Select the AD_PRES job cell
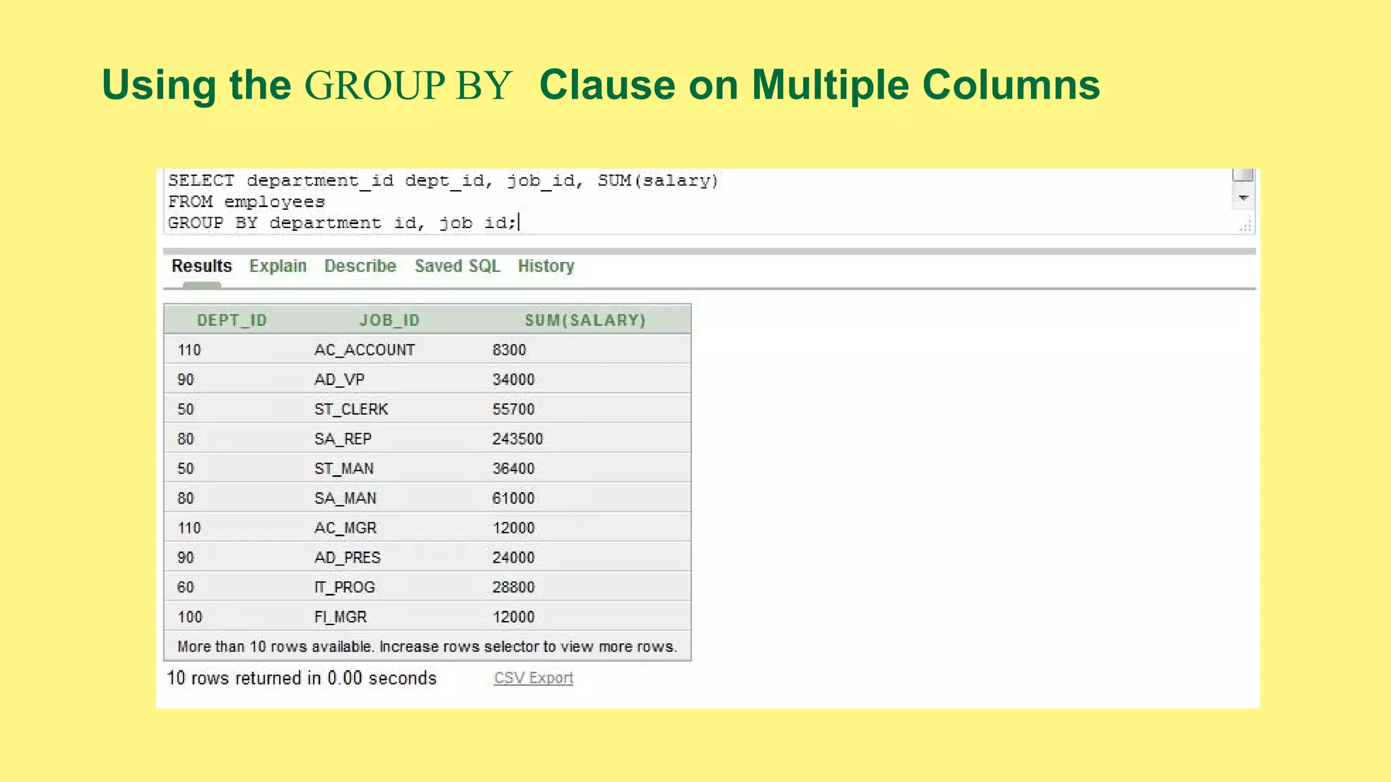This screenshot has height=782, width=1391. 347,557
